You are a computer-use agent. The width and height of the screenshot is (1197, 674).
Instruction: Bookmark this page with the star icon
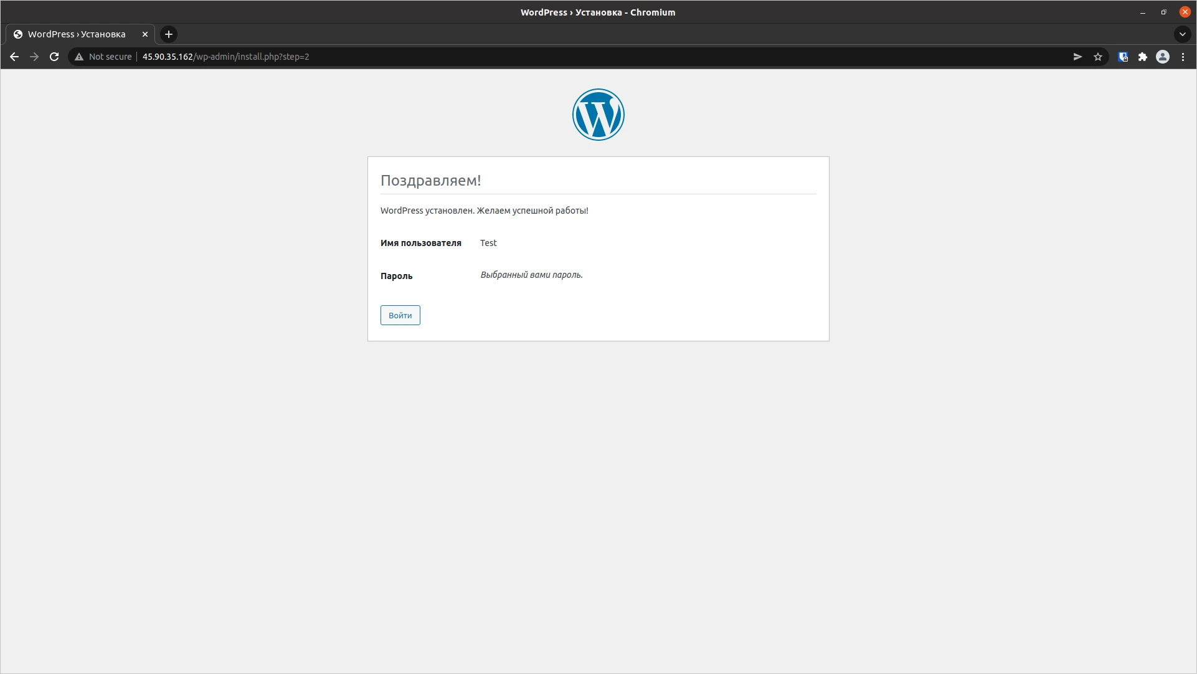1098,57
